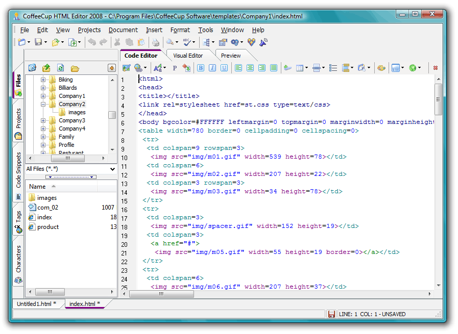
Task: Open the All Files filter dropdown
Action: (x=112, y=169)
